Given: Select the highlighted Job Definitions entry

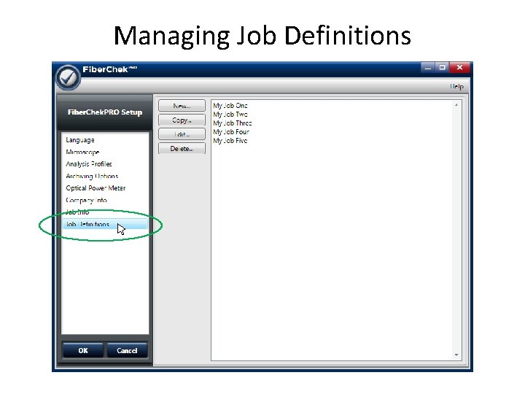Looking at the screenshot, I should tap(105, 224).
